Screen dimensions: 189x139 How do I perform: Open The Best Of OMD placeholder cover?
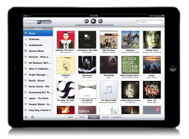[109, 90]
